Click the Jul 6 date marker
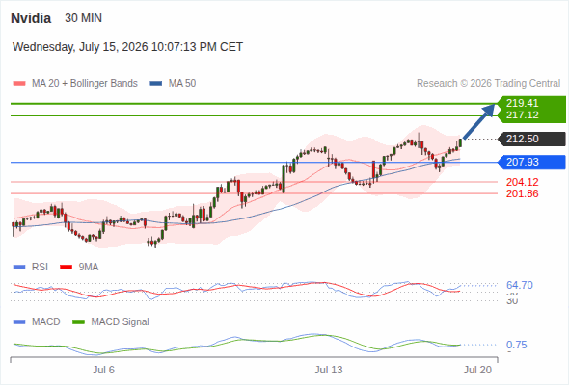Screen dimensions: 569x385 pos(103,370)
